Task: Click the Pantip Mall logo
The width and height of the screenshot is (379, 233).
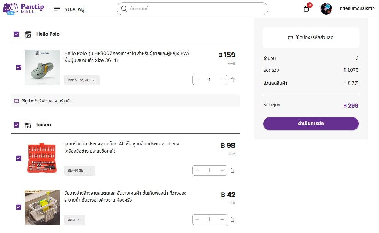Action: click(23, 9)
